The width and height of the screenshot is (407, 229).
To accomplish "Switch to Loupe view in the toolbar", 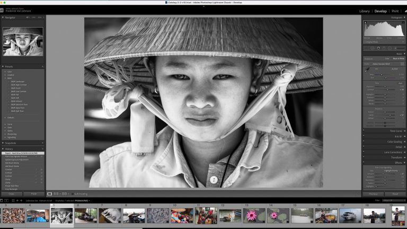I will coord(49,194).
